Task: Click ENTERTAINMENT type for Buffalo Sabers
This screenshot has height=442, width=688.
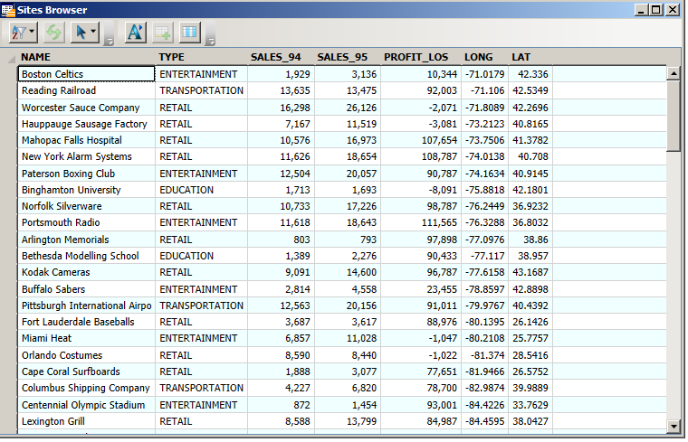Action: 201,289
